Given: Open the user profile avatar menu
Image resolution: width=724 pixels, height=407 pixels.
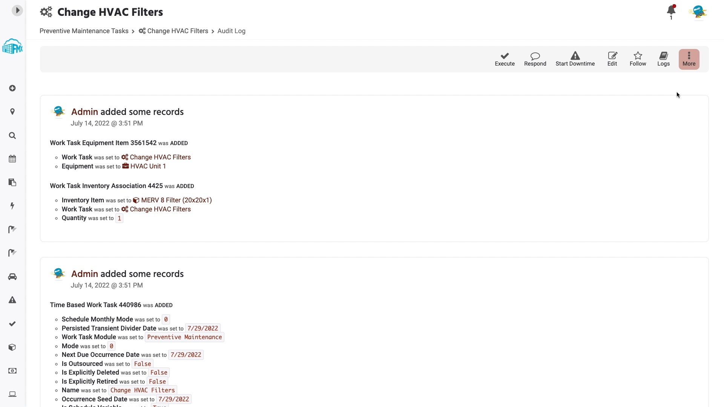Looking at the screenshot, I should pyautogui.click(x=698, y=12).
